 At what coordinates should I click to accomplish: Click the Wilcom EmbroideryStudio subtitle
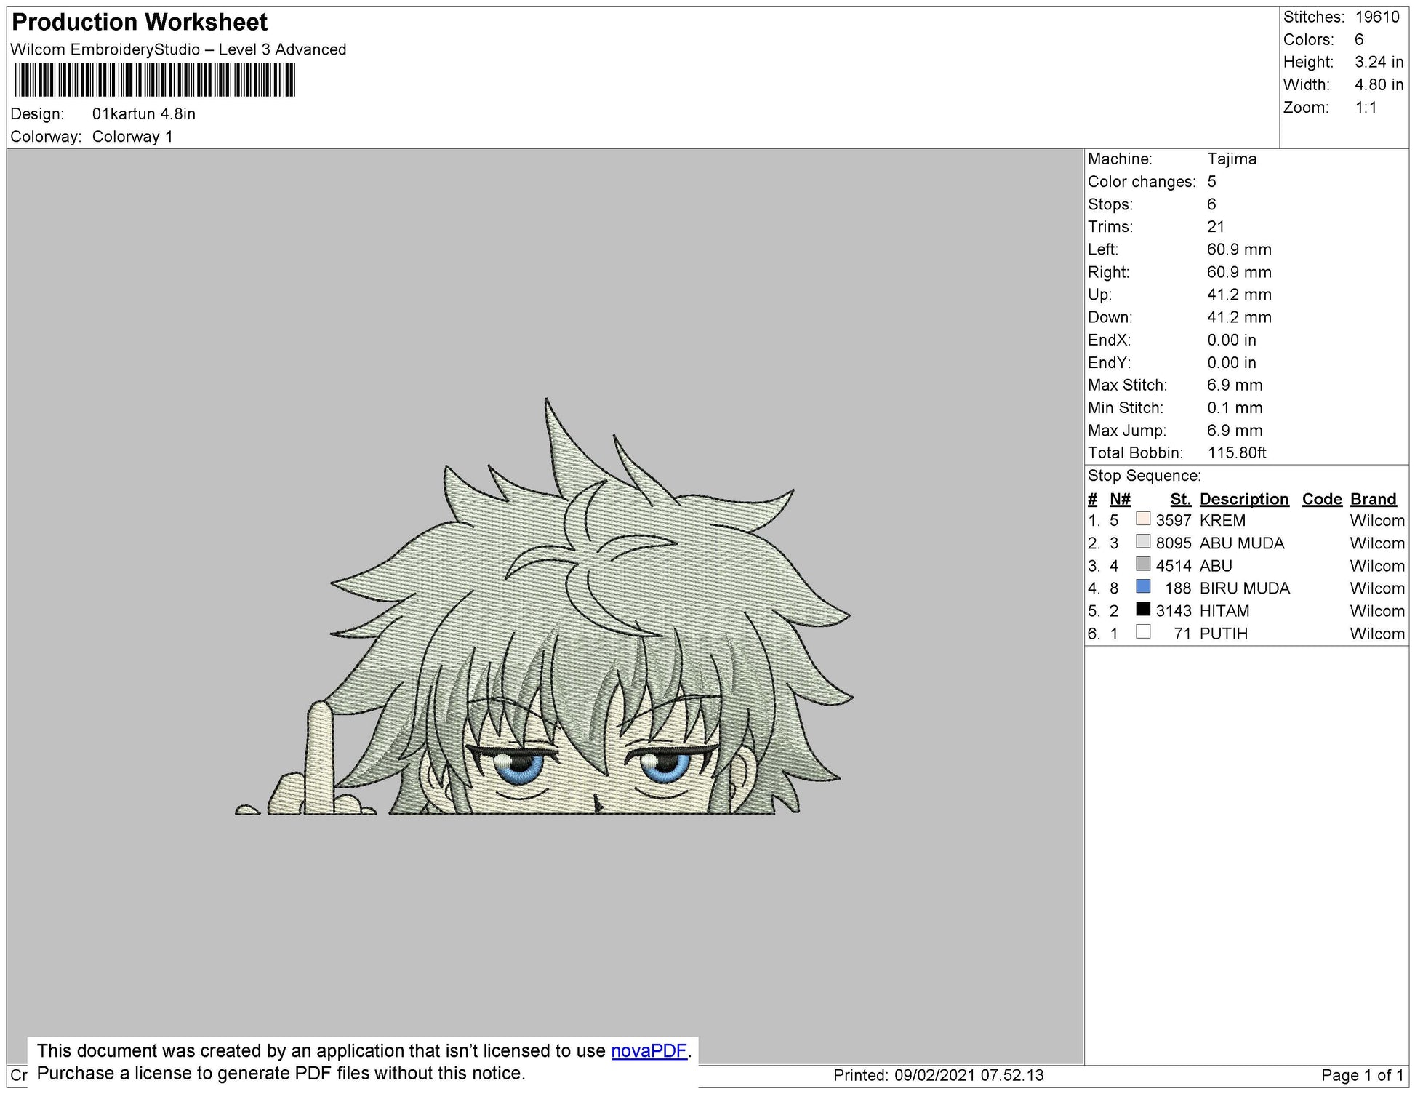[178, 49]
